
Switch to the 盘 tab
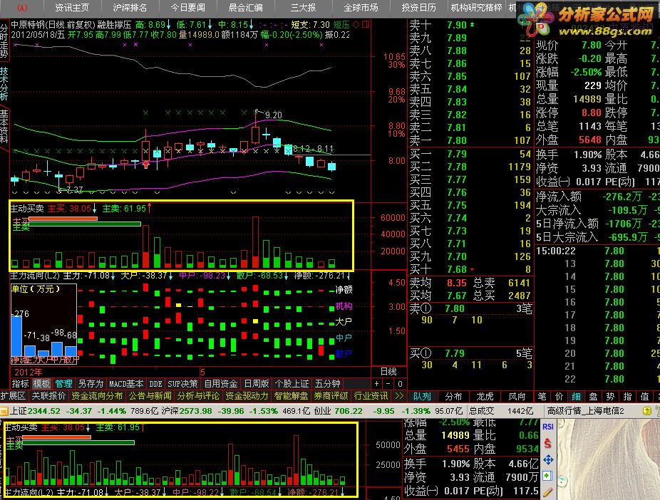(593, 396)
